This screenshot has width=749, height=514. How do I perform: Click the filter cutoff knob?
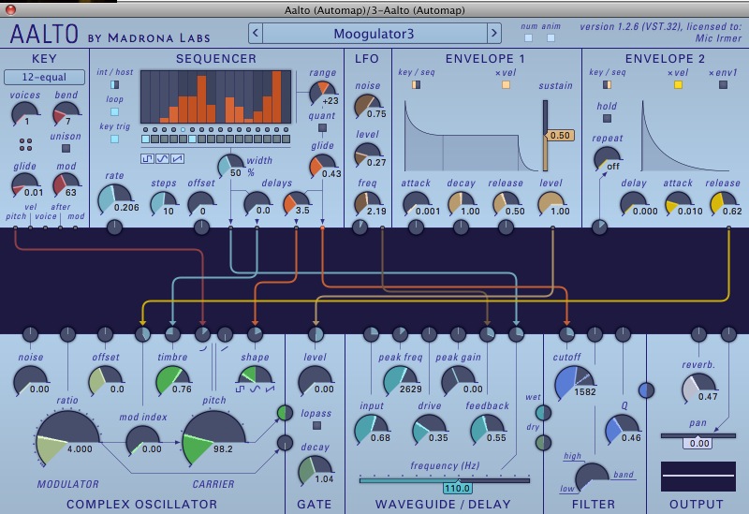(573, 383)
